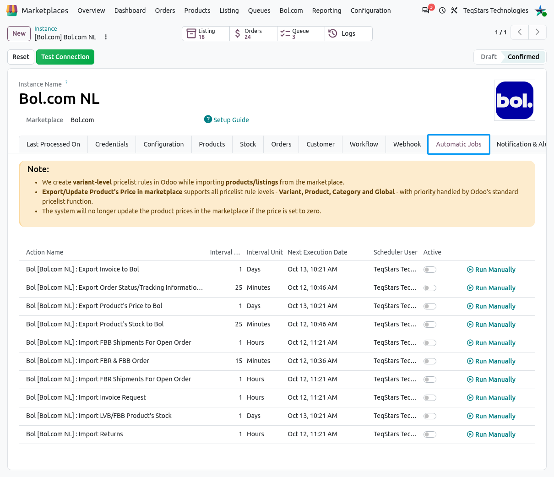Run Export Product's Stock to Bol manually
The height and width of the screenshot is (477, 554).
[491, 325]
